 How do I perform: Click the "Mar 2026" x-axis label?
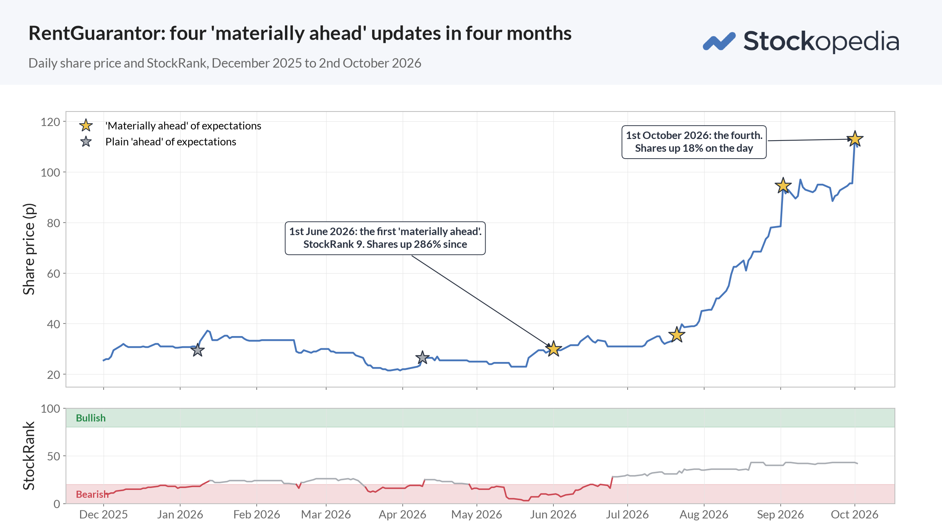[326, 515]
